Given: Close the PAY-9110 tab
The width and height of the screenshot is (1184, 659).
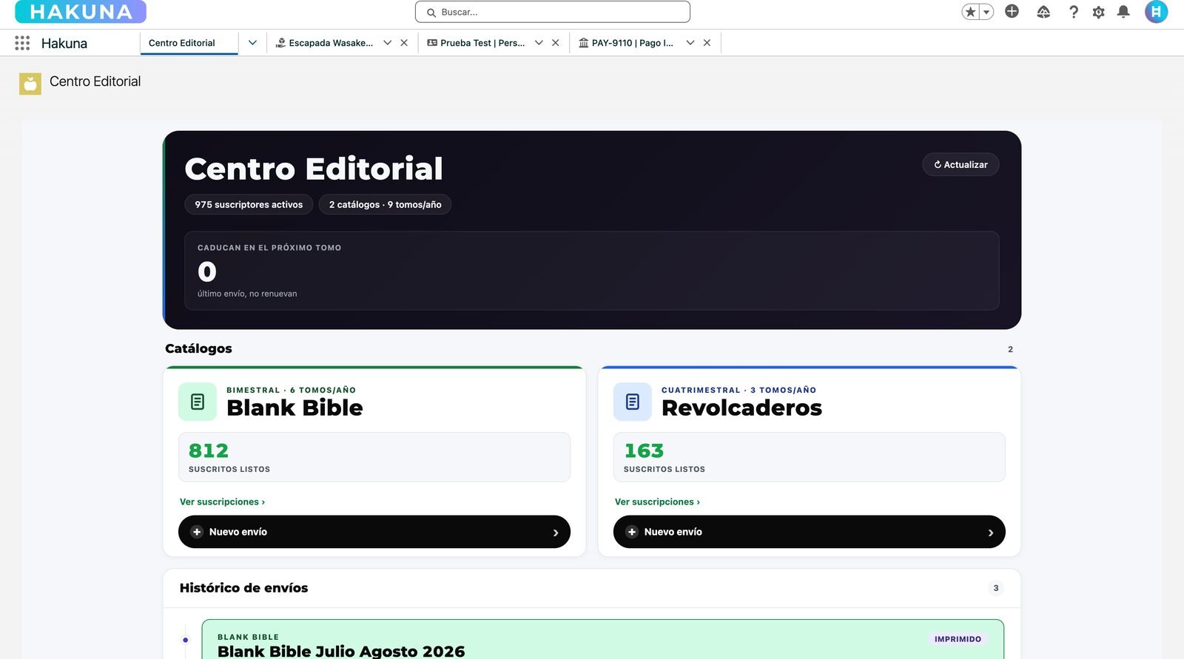Looking at the screenshot, I should click(x=707, y=43).
